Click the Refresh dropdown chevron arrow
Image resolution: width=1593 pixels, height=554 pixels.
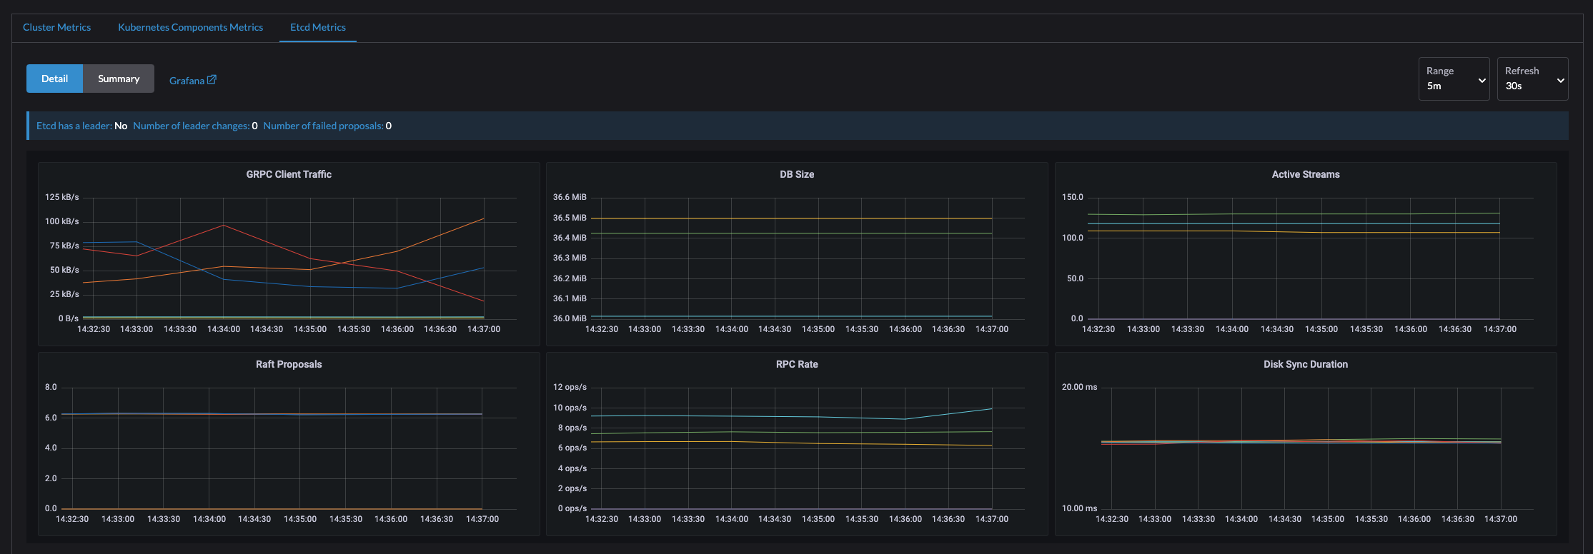click(x=1560, y=81)
